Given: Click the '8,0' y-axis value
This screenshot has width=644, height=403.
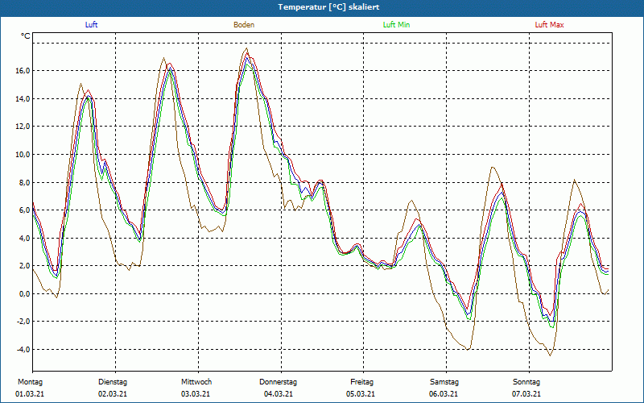Looking at the screenshot, I should (25, 183).
